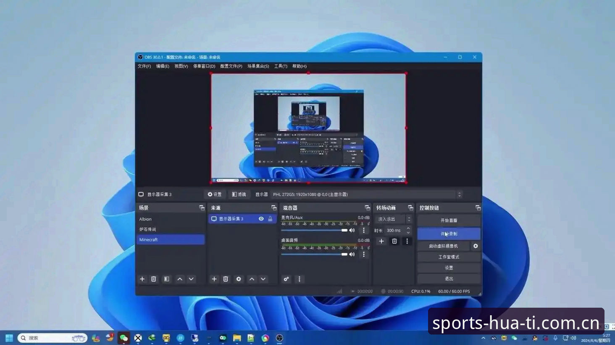Pop out the 来源 dock panel
Screen dimensions: 615x345
[274, 208]
